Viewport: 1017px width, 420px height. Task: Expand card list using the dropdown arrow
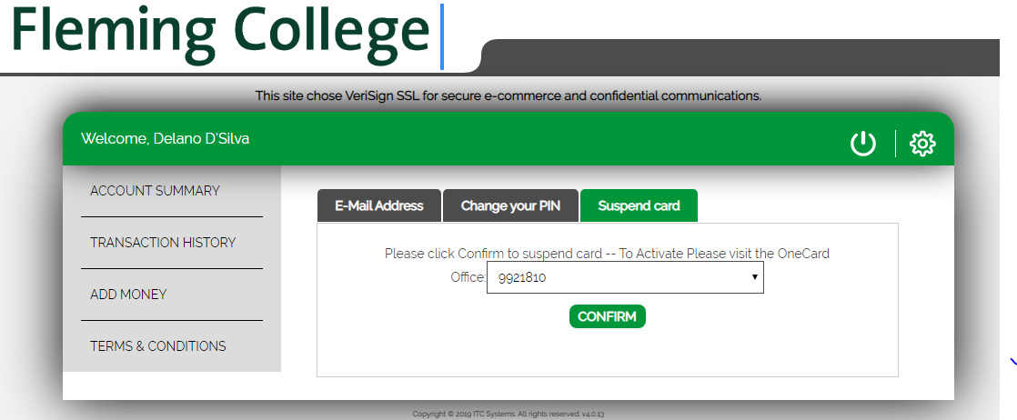[754, 276]
